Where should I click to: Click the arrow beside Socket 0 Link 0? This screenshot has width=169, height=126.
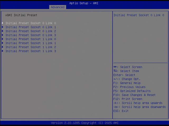click(x=3, y=23)
